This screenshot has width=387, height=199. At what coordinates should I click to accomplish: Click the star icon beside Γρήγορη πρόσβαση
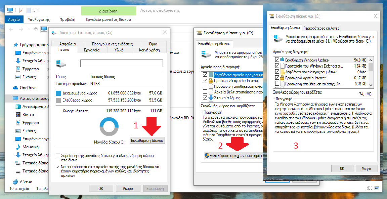(16, 45)
